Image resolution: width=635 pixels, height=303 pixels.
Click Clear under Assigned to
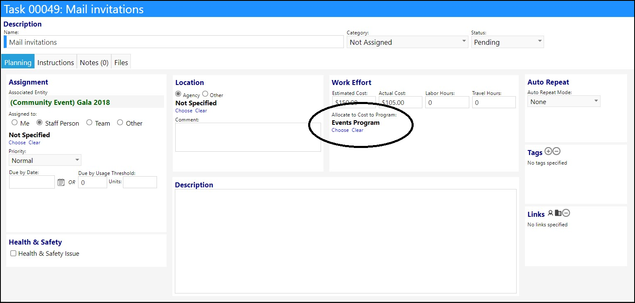[34, 143]
